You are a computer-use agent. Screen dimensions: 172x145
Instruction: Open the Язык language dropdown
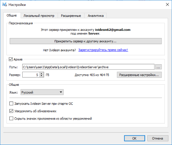42,92
